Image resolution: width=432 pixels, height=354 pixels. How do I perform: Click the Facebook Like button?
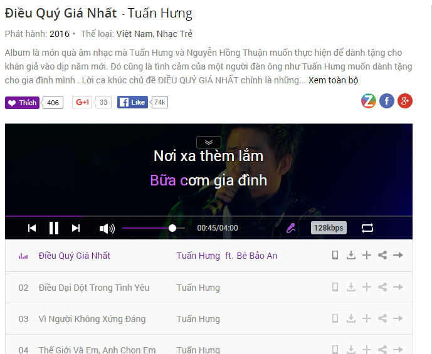[x=132, y=102]
